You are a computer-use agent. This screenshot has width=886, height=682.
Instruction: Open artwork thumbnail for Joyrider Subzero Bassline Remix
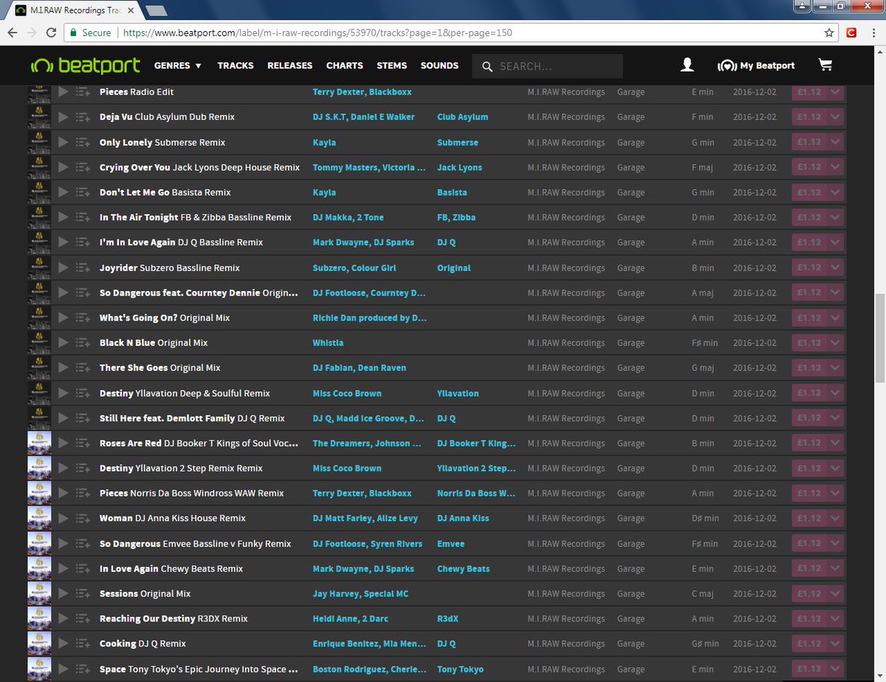coord(38,267)
